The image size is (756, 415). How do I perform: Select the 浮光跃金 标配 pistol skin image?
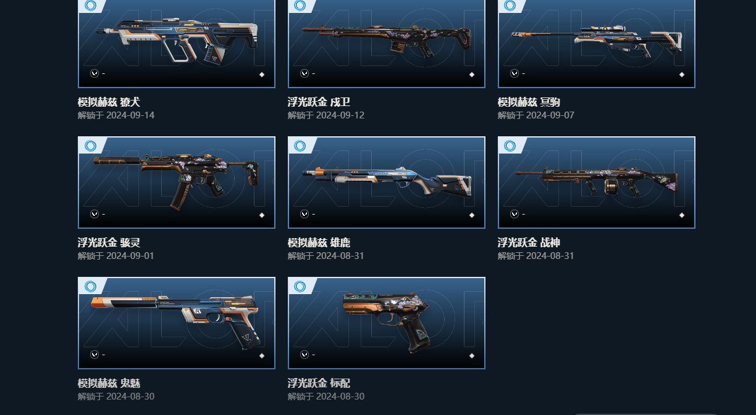click(x=387, y=323)
